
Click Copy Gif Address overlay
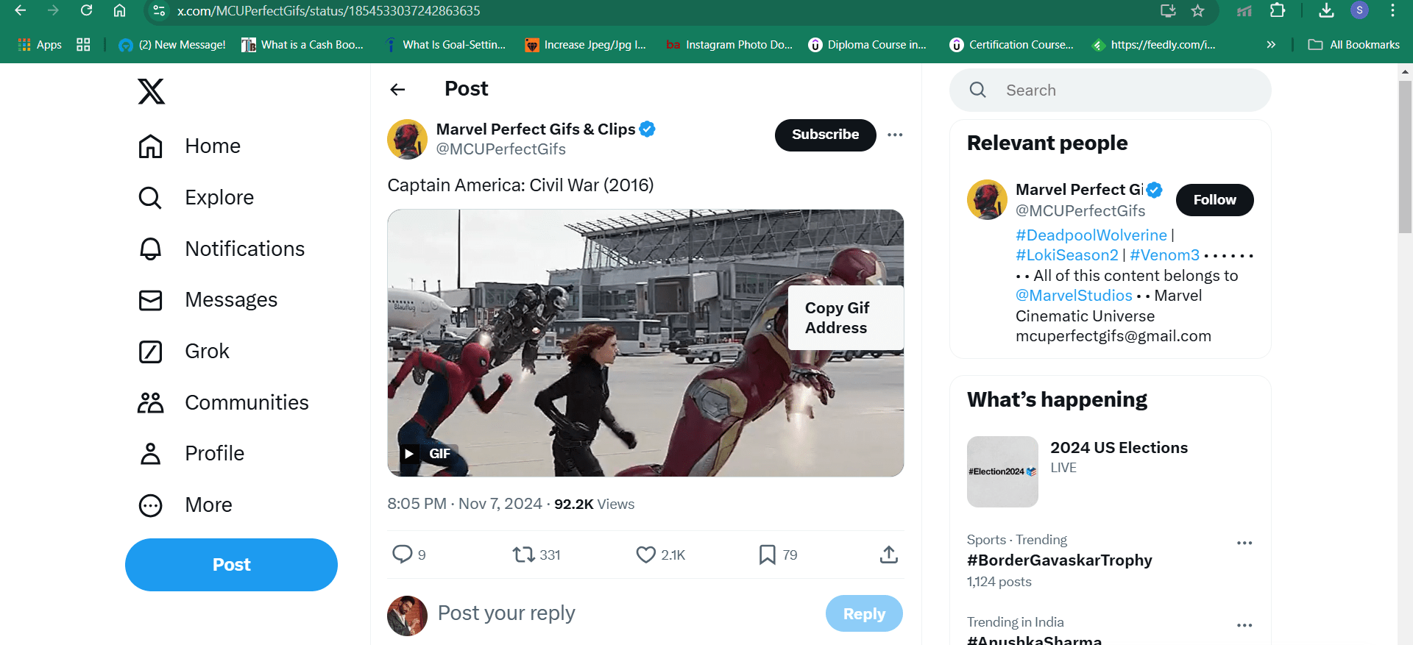click(845, 318)
